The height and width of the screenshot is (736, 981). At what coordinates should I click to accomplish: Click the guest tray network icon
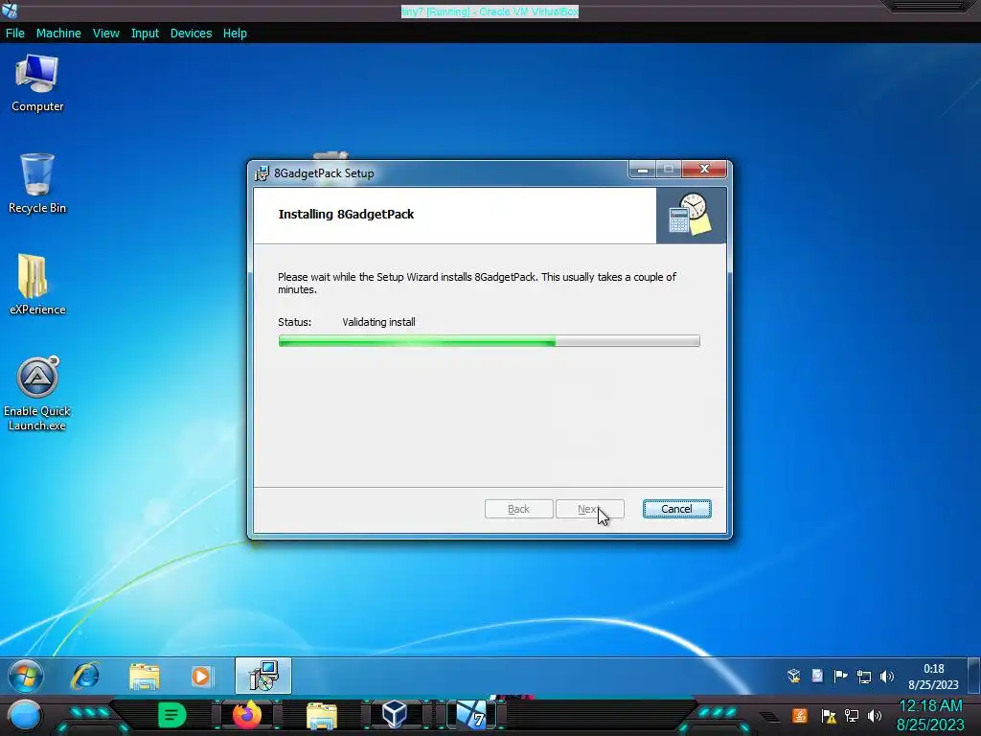864,677
